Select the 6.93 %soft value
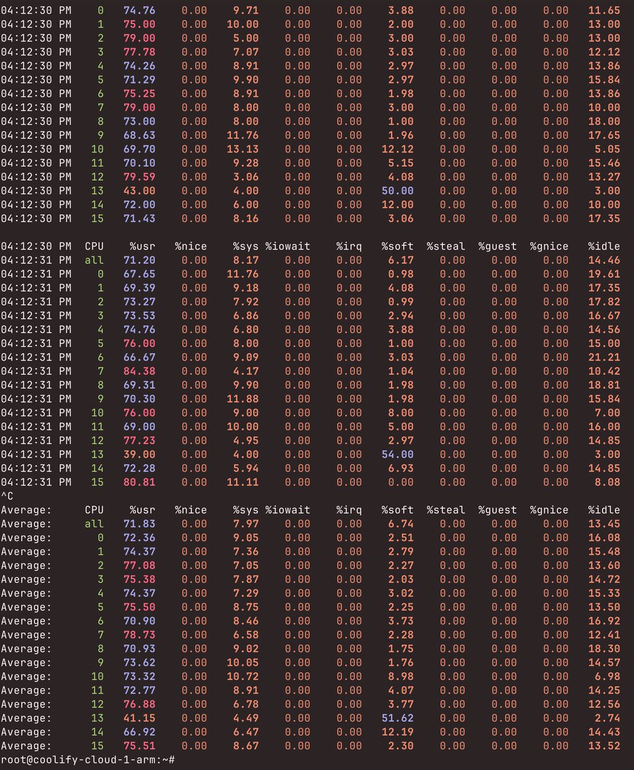Screen dimensions: 634x770 pos(400,468)
